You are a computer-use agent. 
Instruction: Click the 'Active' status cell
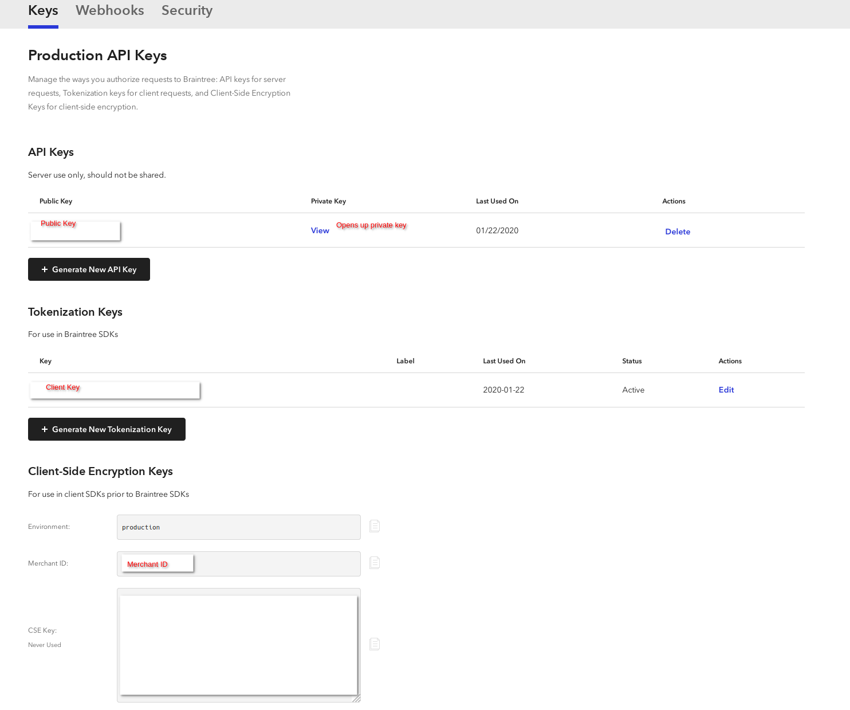click(633, 390)
